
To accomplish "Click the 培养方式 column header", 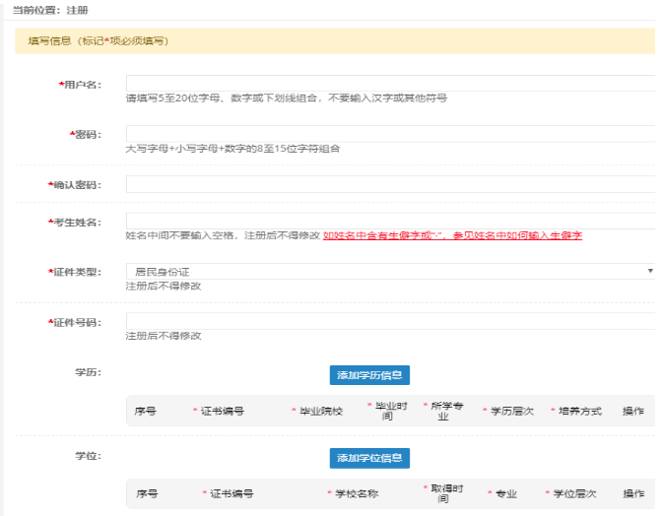I will tap(579, 412).
